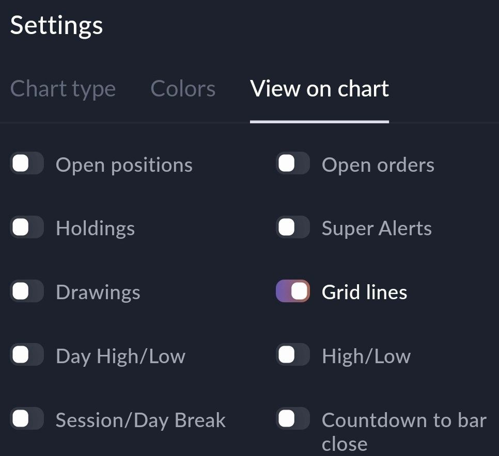Switch on the Super Alerts toggle
This screenshot has height=456, width=499.
click(x=292, y=227)
